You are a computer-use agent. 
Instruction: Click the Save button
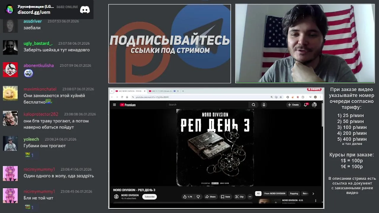pyautogui.click(x=225, y=197)
